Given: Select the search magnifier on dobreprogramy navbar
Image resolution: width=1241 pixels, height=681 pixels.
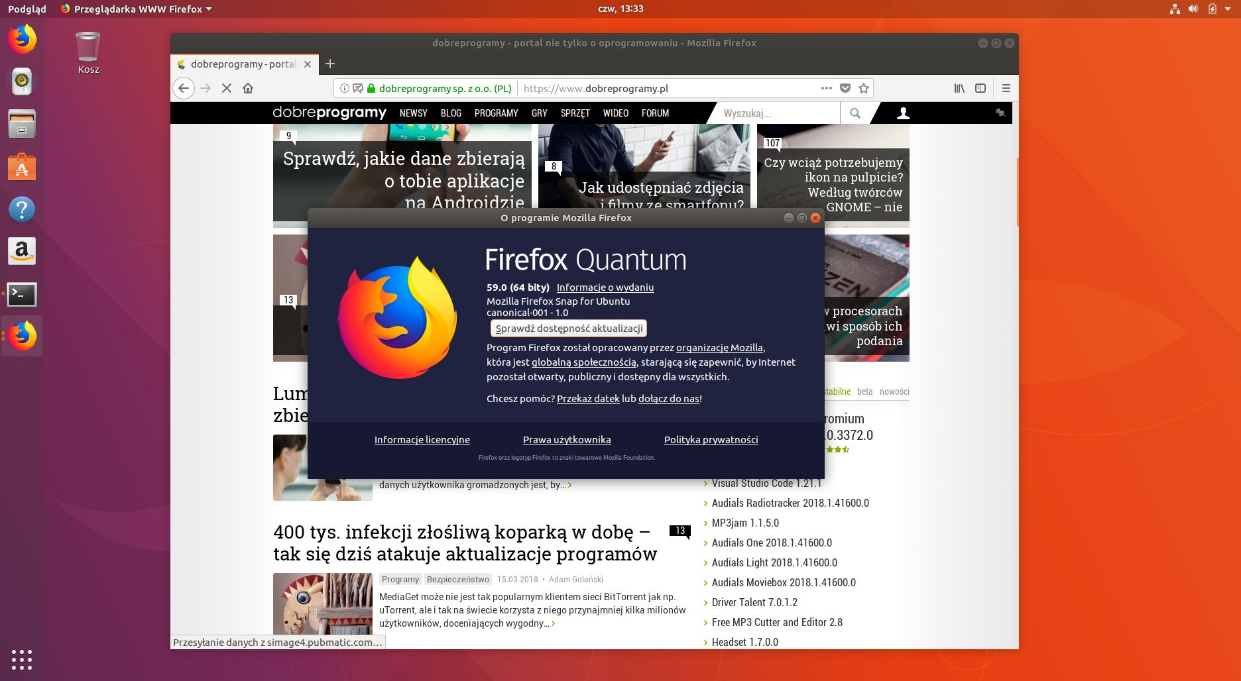Looking at the screenshot, I should coord(855,113).
